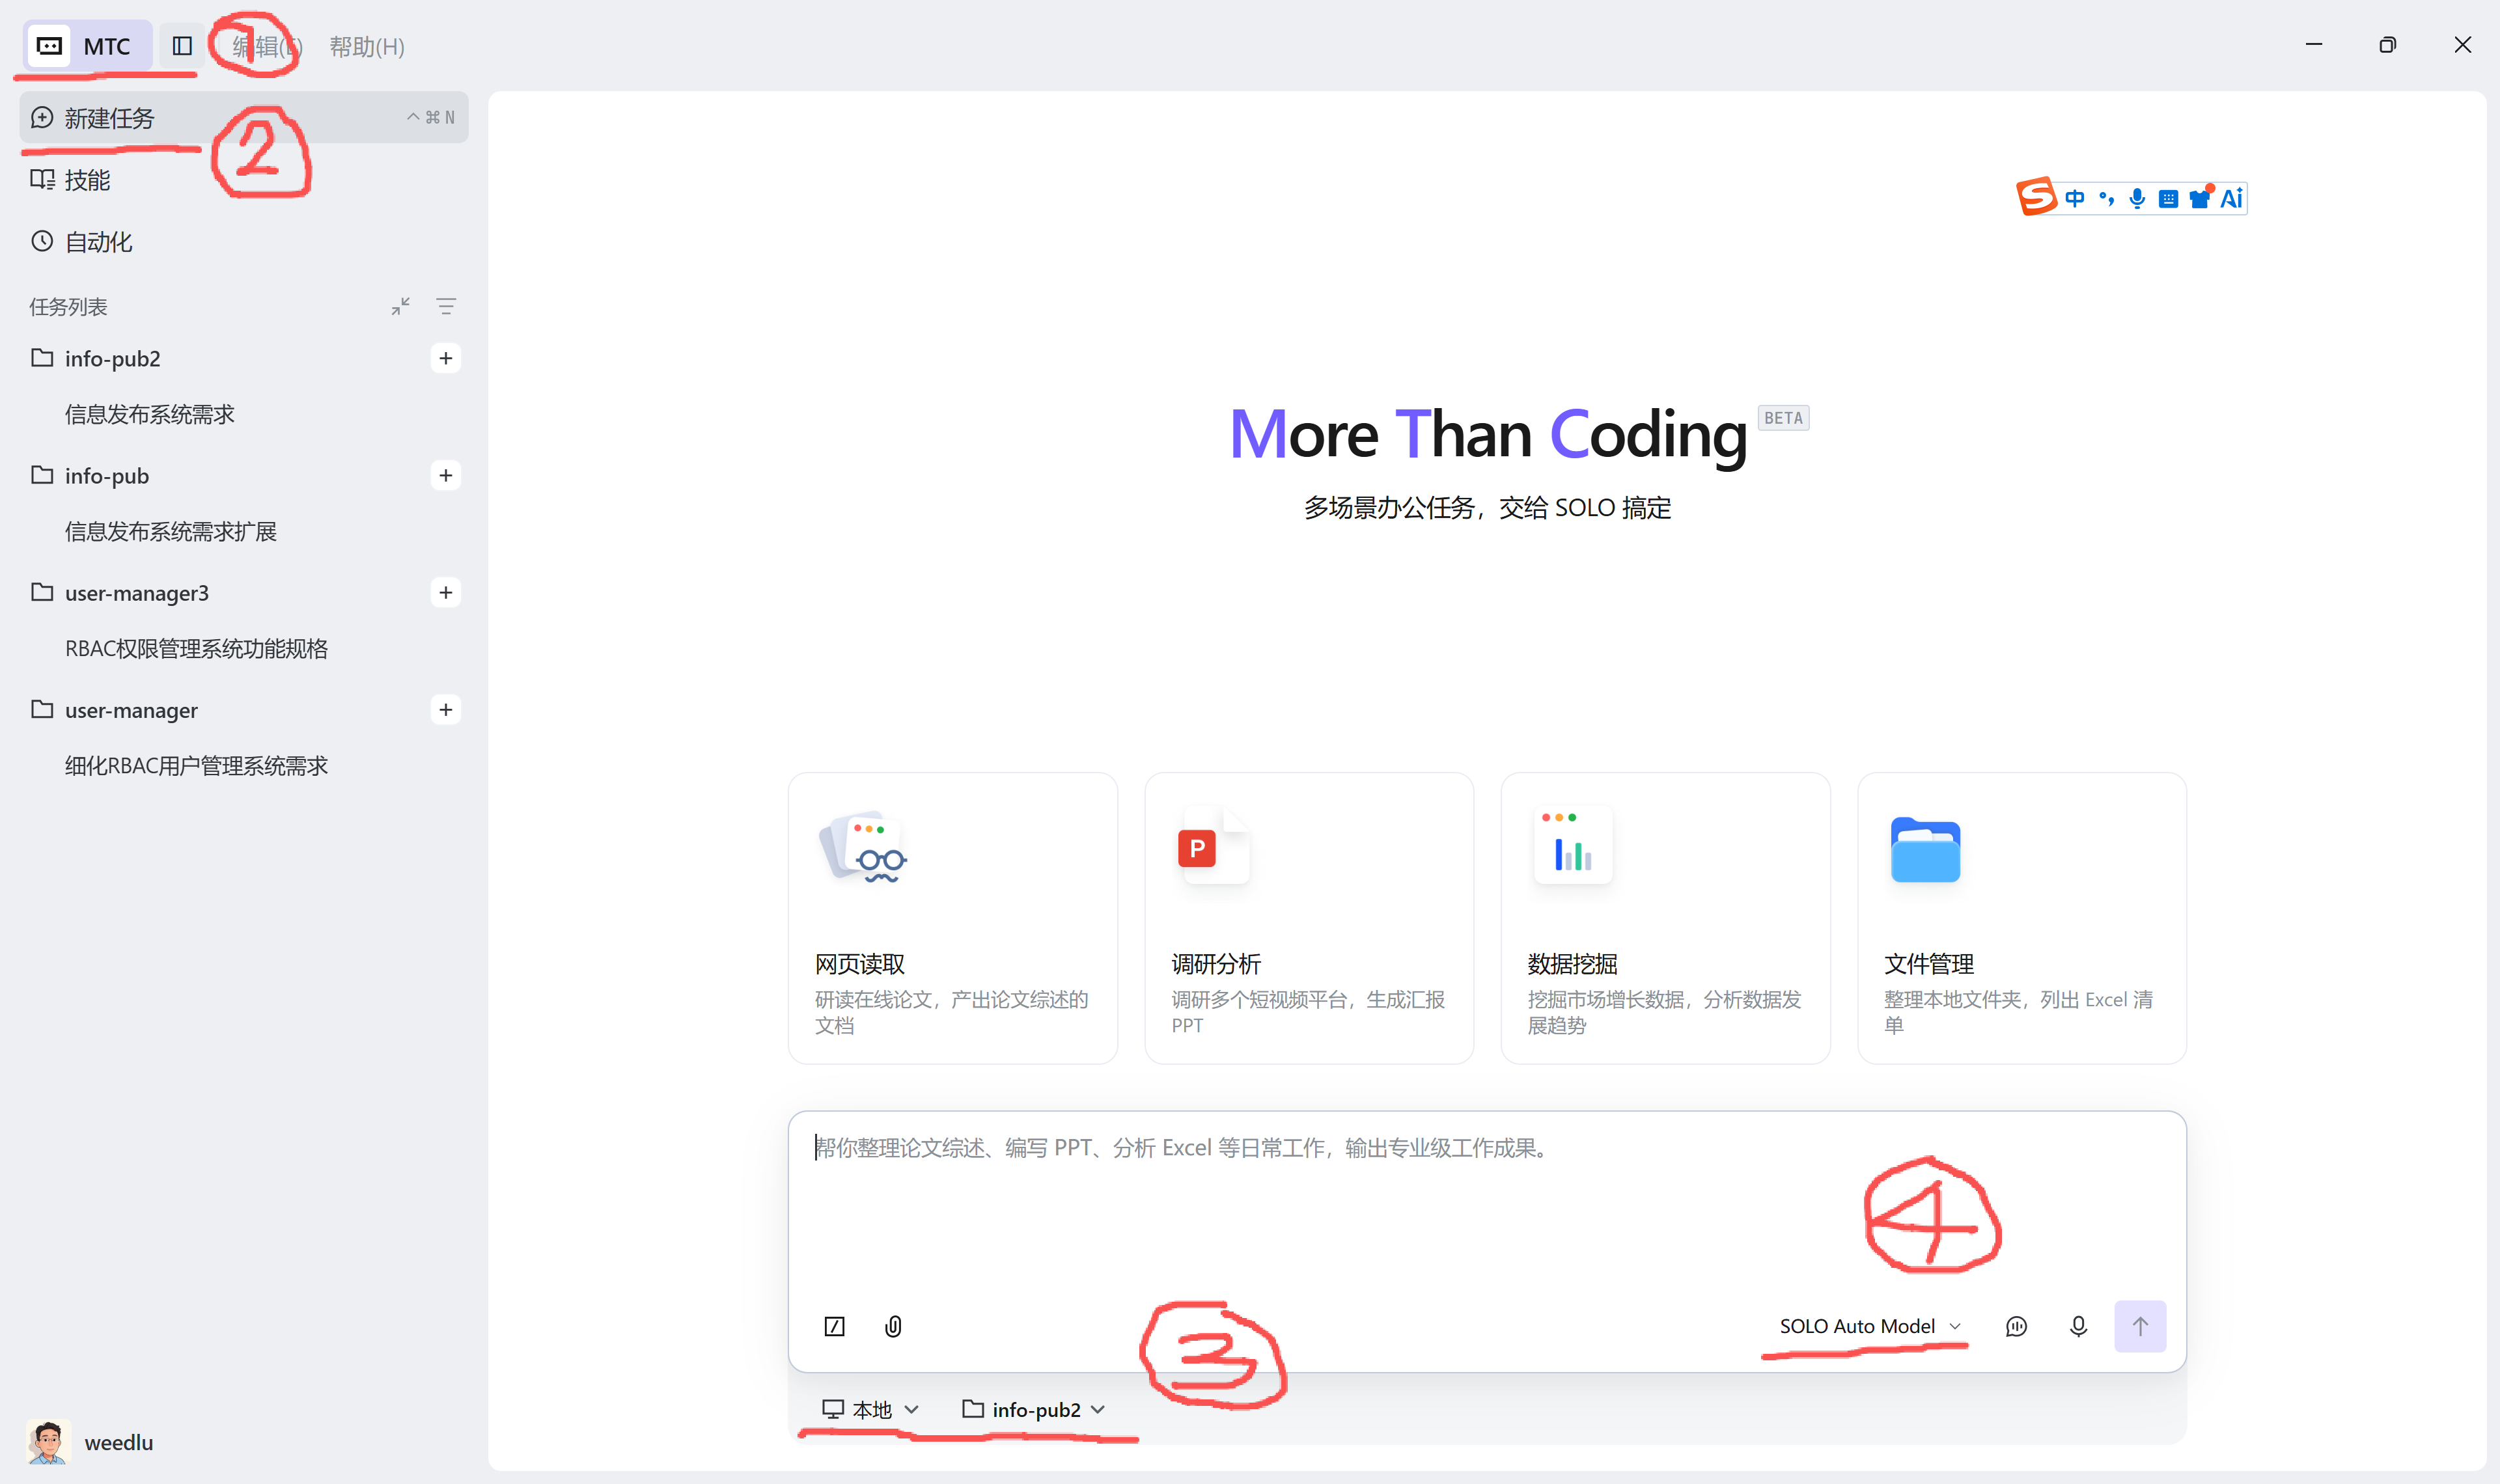Open task 信息发布系统需求
The height and width of the screenshot is (1484, 2500).
(150, 414)
